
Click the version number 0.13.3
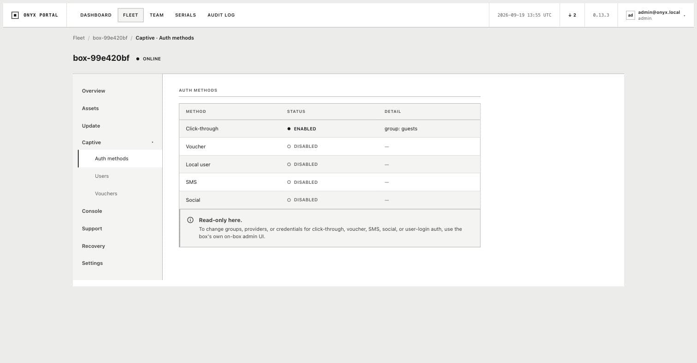(601, 15)
